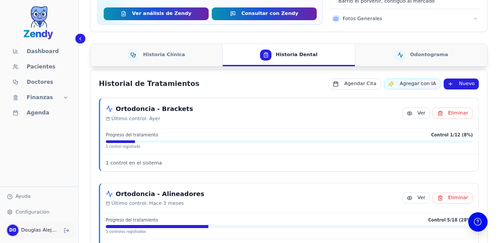This screenshot has height=243, width=499.
Task: Click the 1 control registrado text
Action: (123, 147)
